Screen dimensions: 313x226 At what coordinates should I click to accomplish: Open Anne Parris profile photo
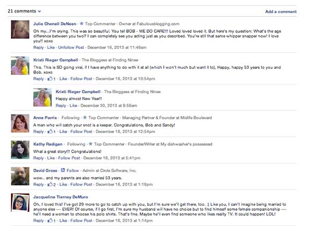pyautogui.click(x=20, y=123)
